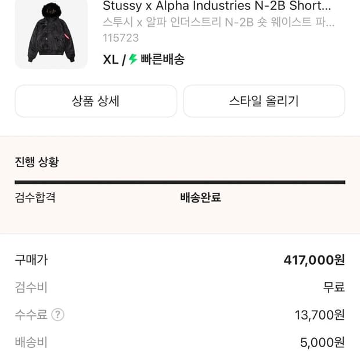Click the fee help question mark icon
The height and width of the screenshot is (360, 360).
57,315
